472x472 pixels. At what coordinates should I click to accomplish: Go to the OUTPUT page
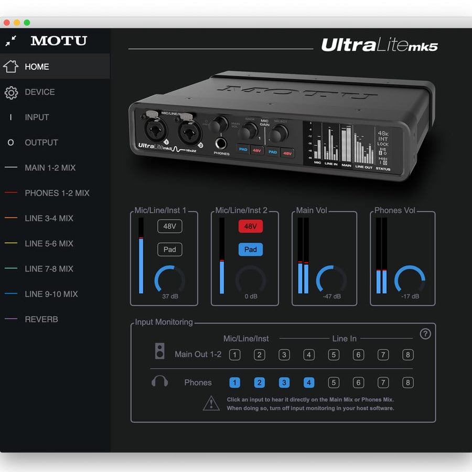55,142
